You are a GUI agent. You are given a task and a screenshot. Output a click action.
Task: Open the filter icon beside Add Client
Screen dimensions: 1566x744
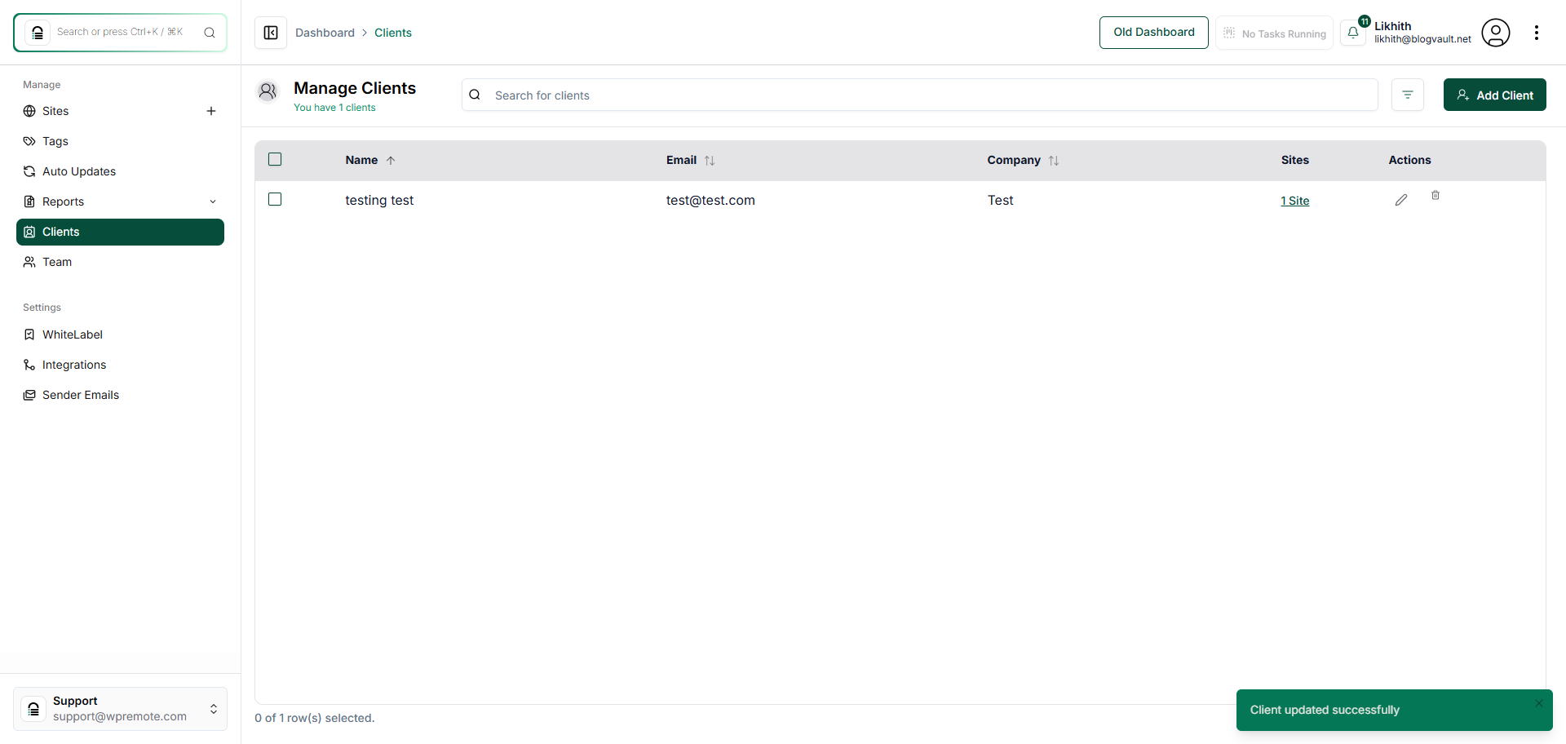[x=1408, y=95]
